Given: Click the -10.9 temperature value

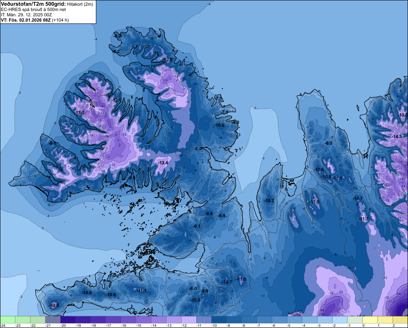Looking at the screenshot, I should [x=195, y=300].
